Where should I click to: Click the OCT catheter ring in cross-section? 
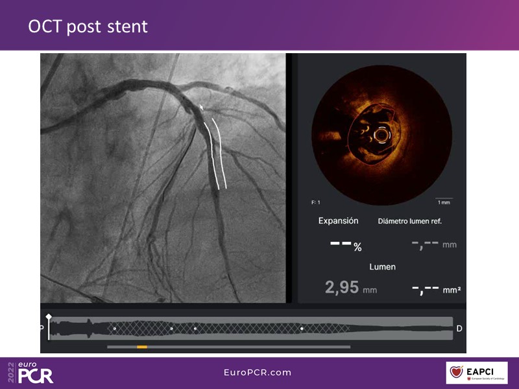coord(381,136)
